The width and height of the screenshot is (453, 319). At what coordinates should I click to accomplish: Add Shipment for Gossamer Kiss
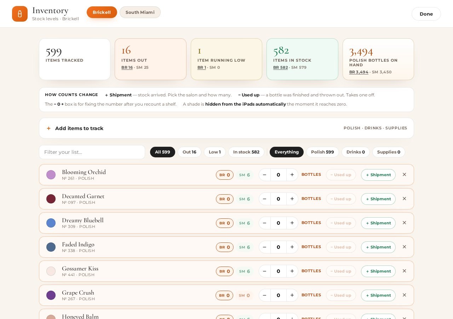click(x=378, y=271)
